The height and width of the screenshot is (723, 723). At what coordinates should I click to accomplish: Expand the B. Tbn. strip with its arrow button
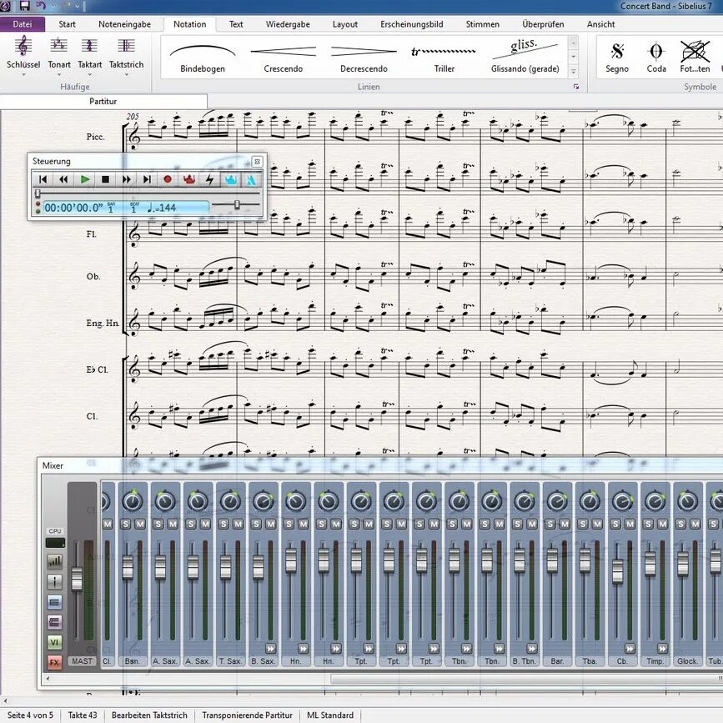point(532,648)
